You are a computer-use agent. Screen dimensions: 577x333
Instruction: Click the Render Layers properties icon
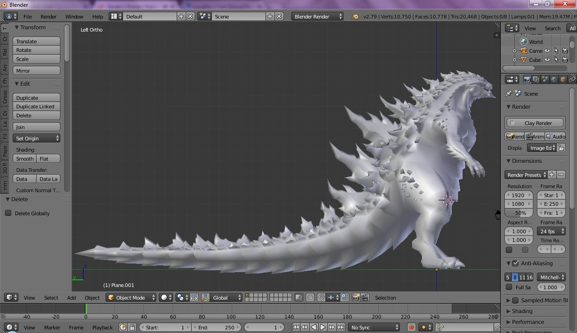(x=536, y=79)
